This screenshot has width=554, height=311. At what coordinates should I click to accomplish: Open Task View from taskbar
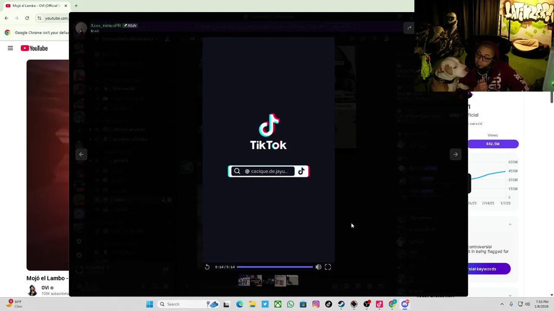click(x=226, y=304)
